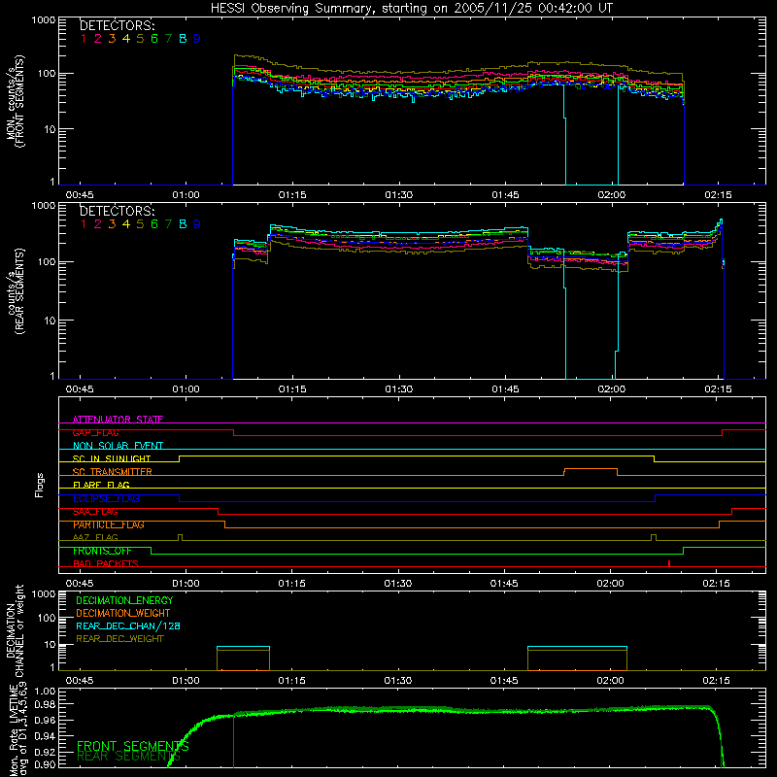Click the SC_IN_SUNLIGHT flag label

[x=112, y=458]
